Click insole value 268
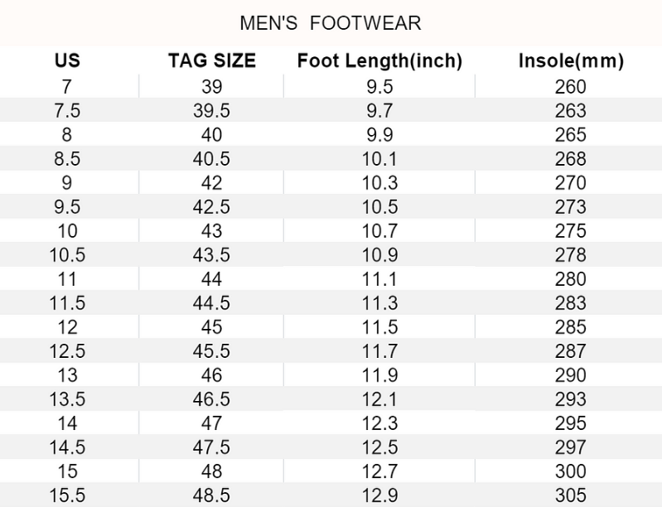The image size is (662, 507). pyautogui.click(x=570, y=158)
